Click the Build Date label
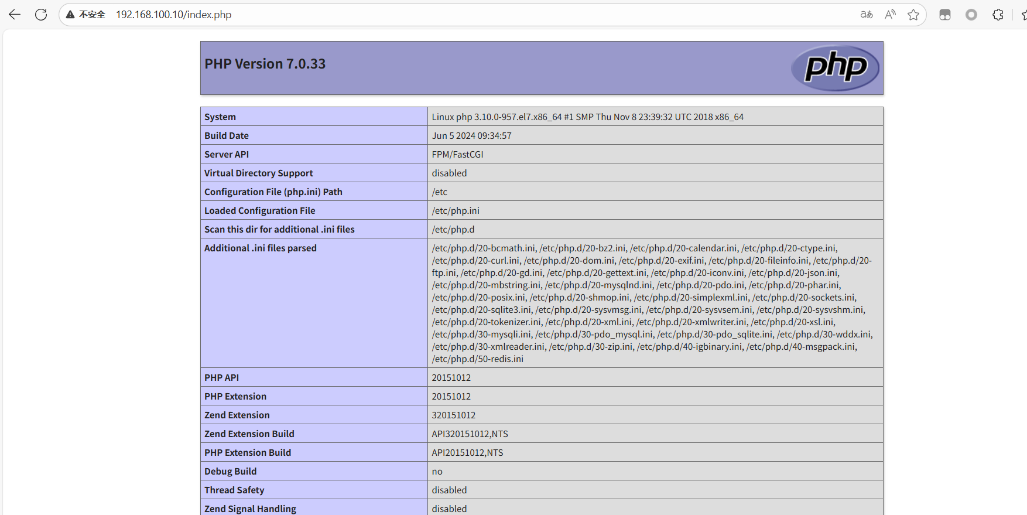This screenshot has width=1027, height=515. click(227, 135)
